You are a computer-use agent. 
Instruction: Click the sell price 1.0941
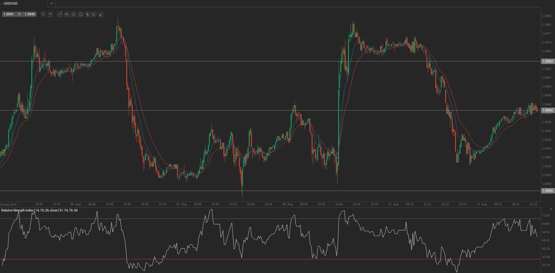pos(9,14)
